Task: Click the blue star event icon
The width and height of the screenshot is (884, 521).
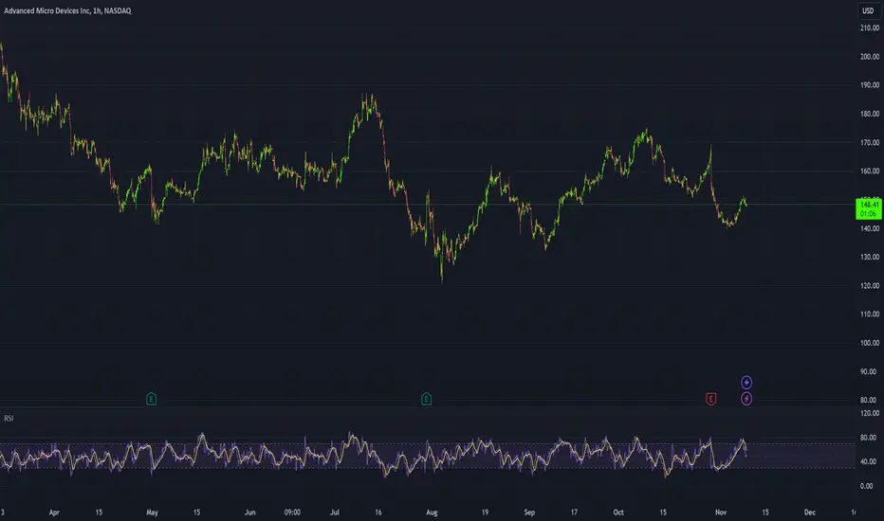Action: coord(746,383)
